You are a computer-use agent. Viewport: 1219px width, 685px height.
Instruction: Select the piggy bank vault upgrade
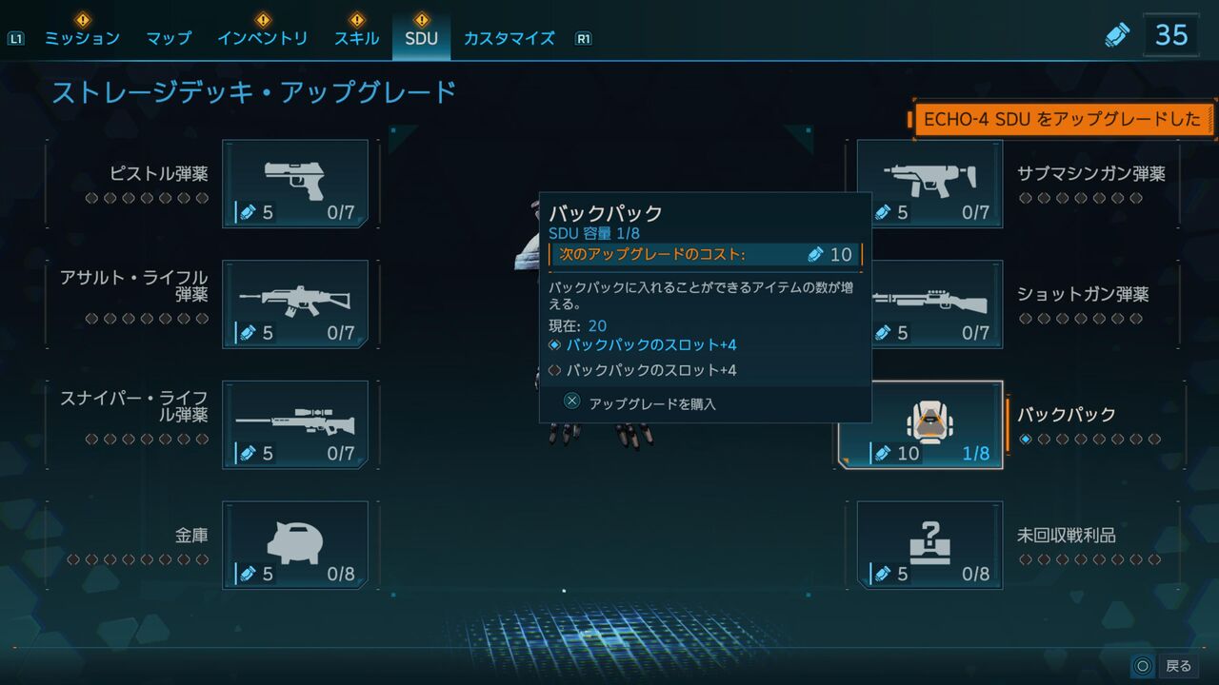(x=295, y=545)
